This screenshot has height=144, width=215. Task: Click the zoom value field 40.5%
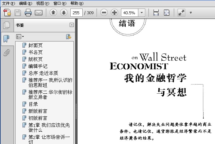click(130, 13)
